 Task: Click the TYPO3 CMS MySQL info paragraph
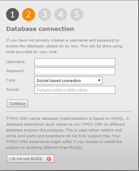point(67,133)
